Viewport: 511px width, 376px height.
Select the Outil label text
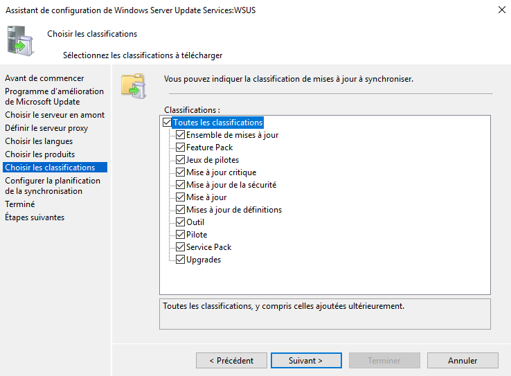pyautogui.click(x=195, y=222)
